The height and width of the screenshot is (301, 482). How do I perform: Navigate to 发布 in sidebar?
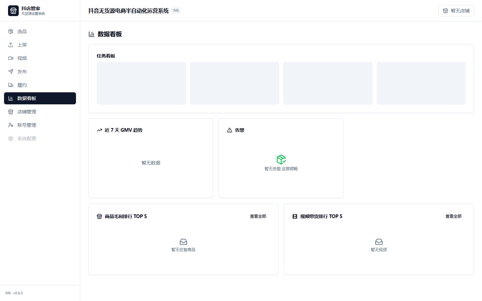(x=40, y=72)
